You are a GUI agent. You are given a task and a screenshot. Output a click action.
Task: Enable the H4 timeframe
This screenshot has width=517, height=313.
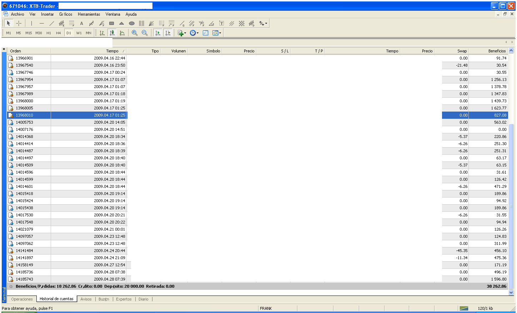[x=59, y=33]
